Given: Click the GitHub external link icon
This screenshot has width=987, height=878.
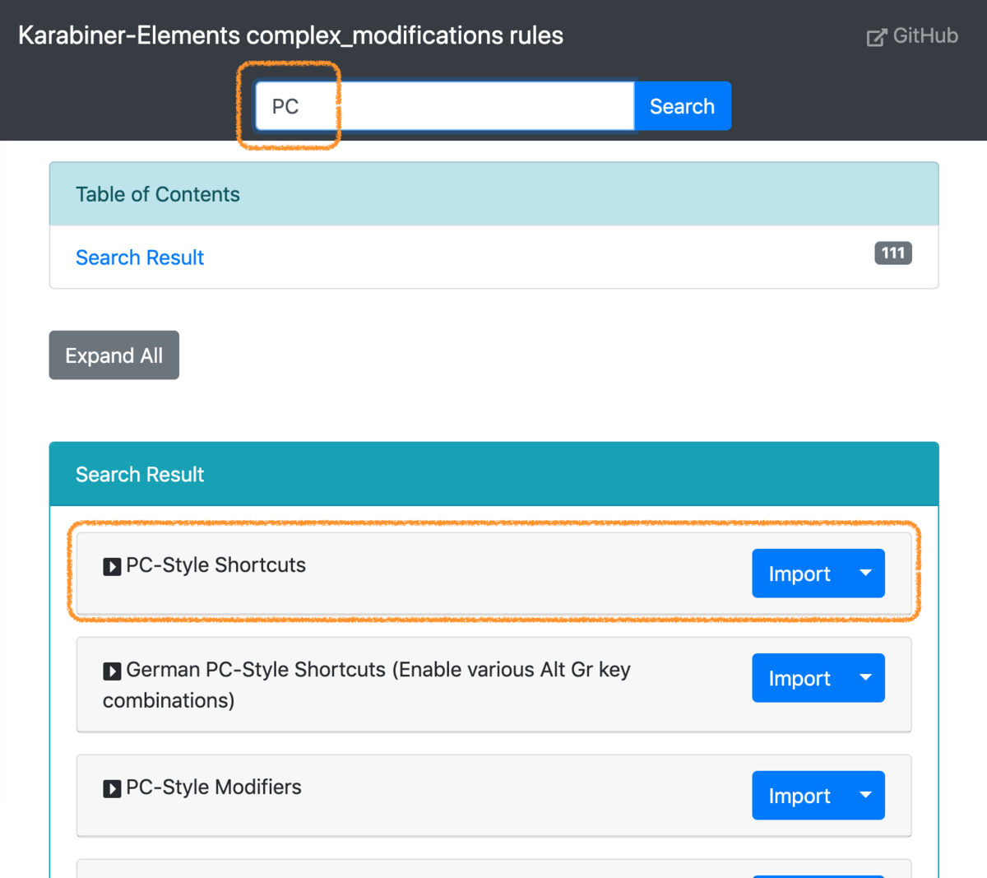Looking at the screenshot, I should (877, 37).
